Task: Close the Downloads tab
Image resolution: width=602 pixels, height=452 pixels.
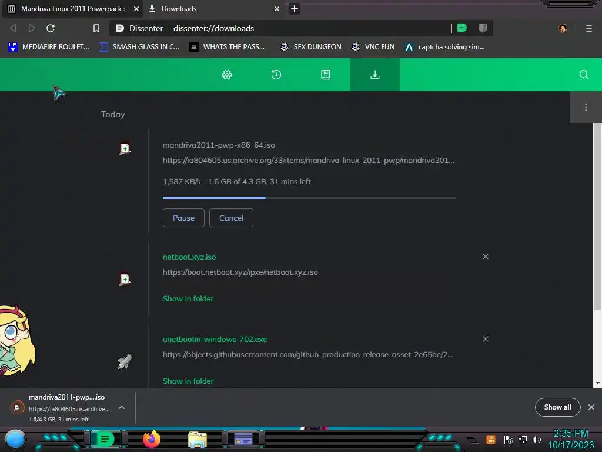Action: tap(277, 9)
